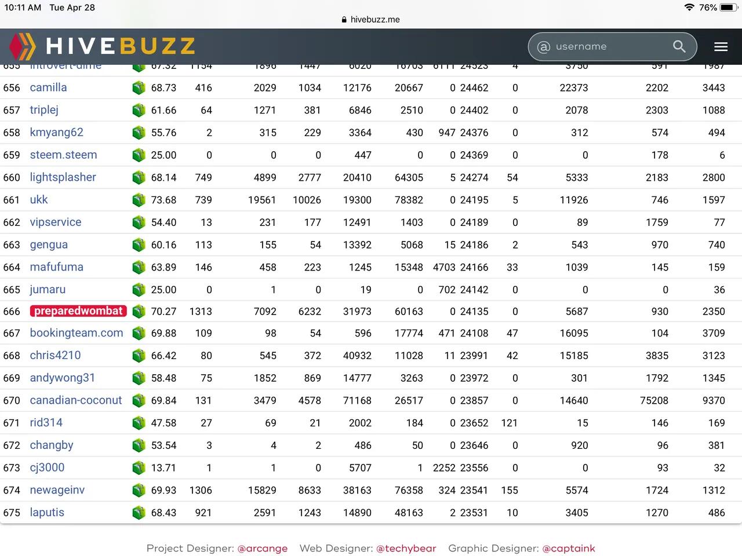742x556 pixels.
Task: Click the search magnifier icon
Action: pos(679,46)
